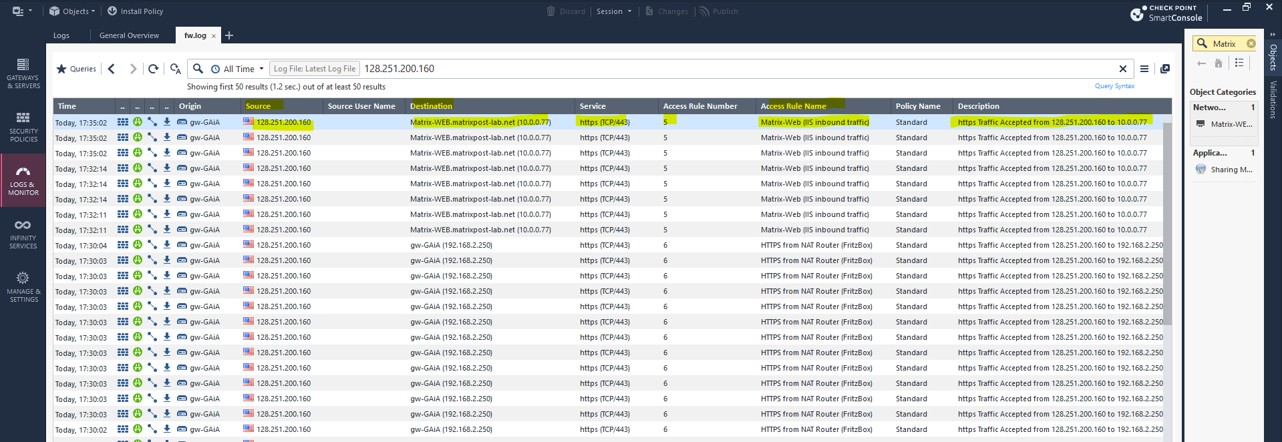The height and width of the screenshot is (442, 1282).
Task: Select the log row at Today, 17:30:04
Action: click(x=608, y=245)
